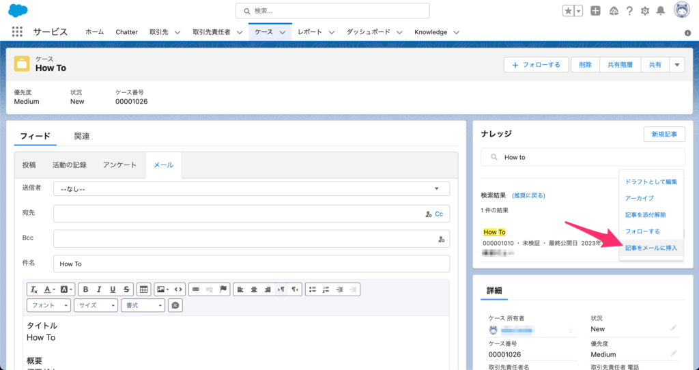Open the user profile avatar
This screenshot has width=699, height=370.
tap(682, 10)
